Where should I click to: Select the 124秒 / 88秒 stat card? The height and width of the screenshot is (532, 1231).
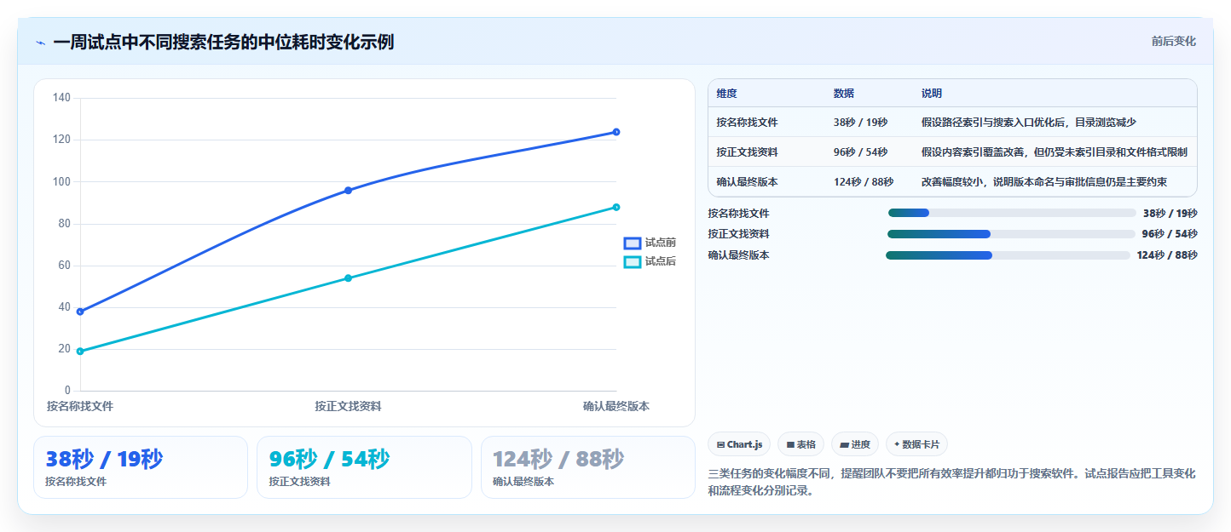[588, 467]
